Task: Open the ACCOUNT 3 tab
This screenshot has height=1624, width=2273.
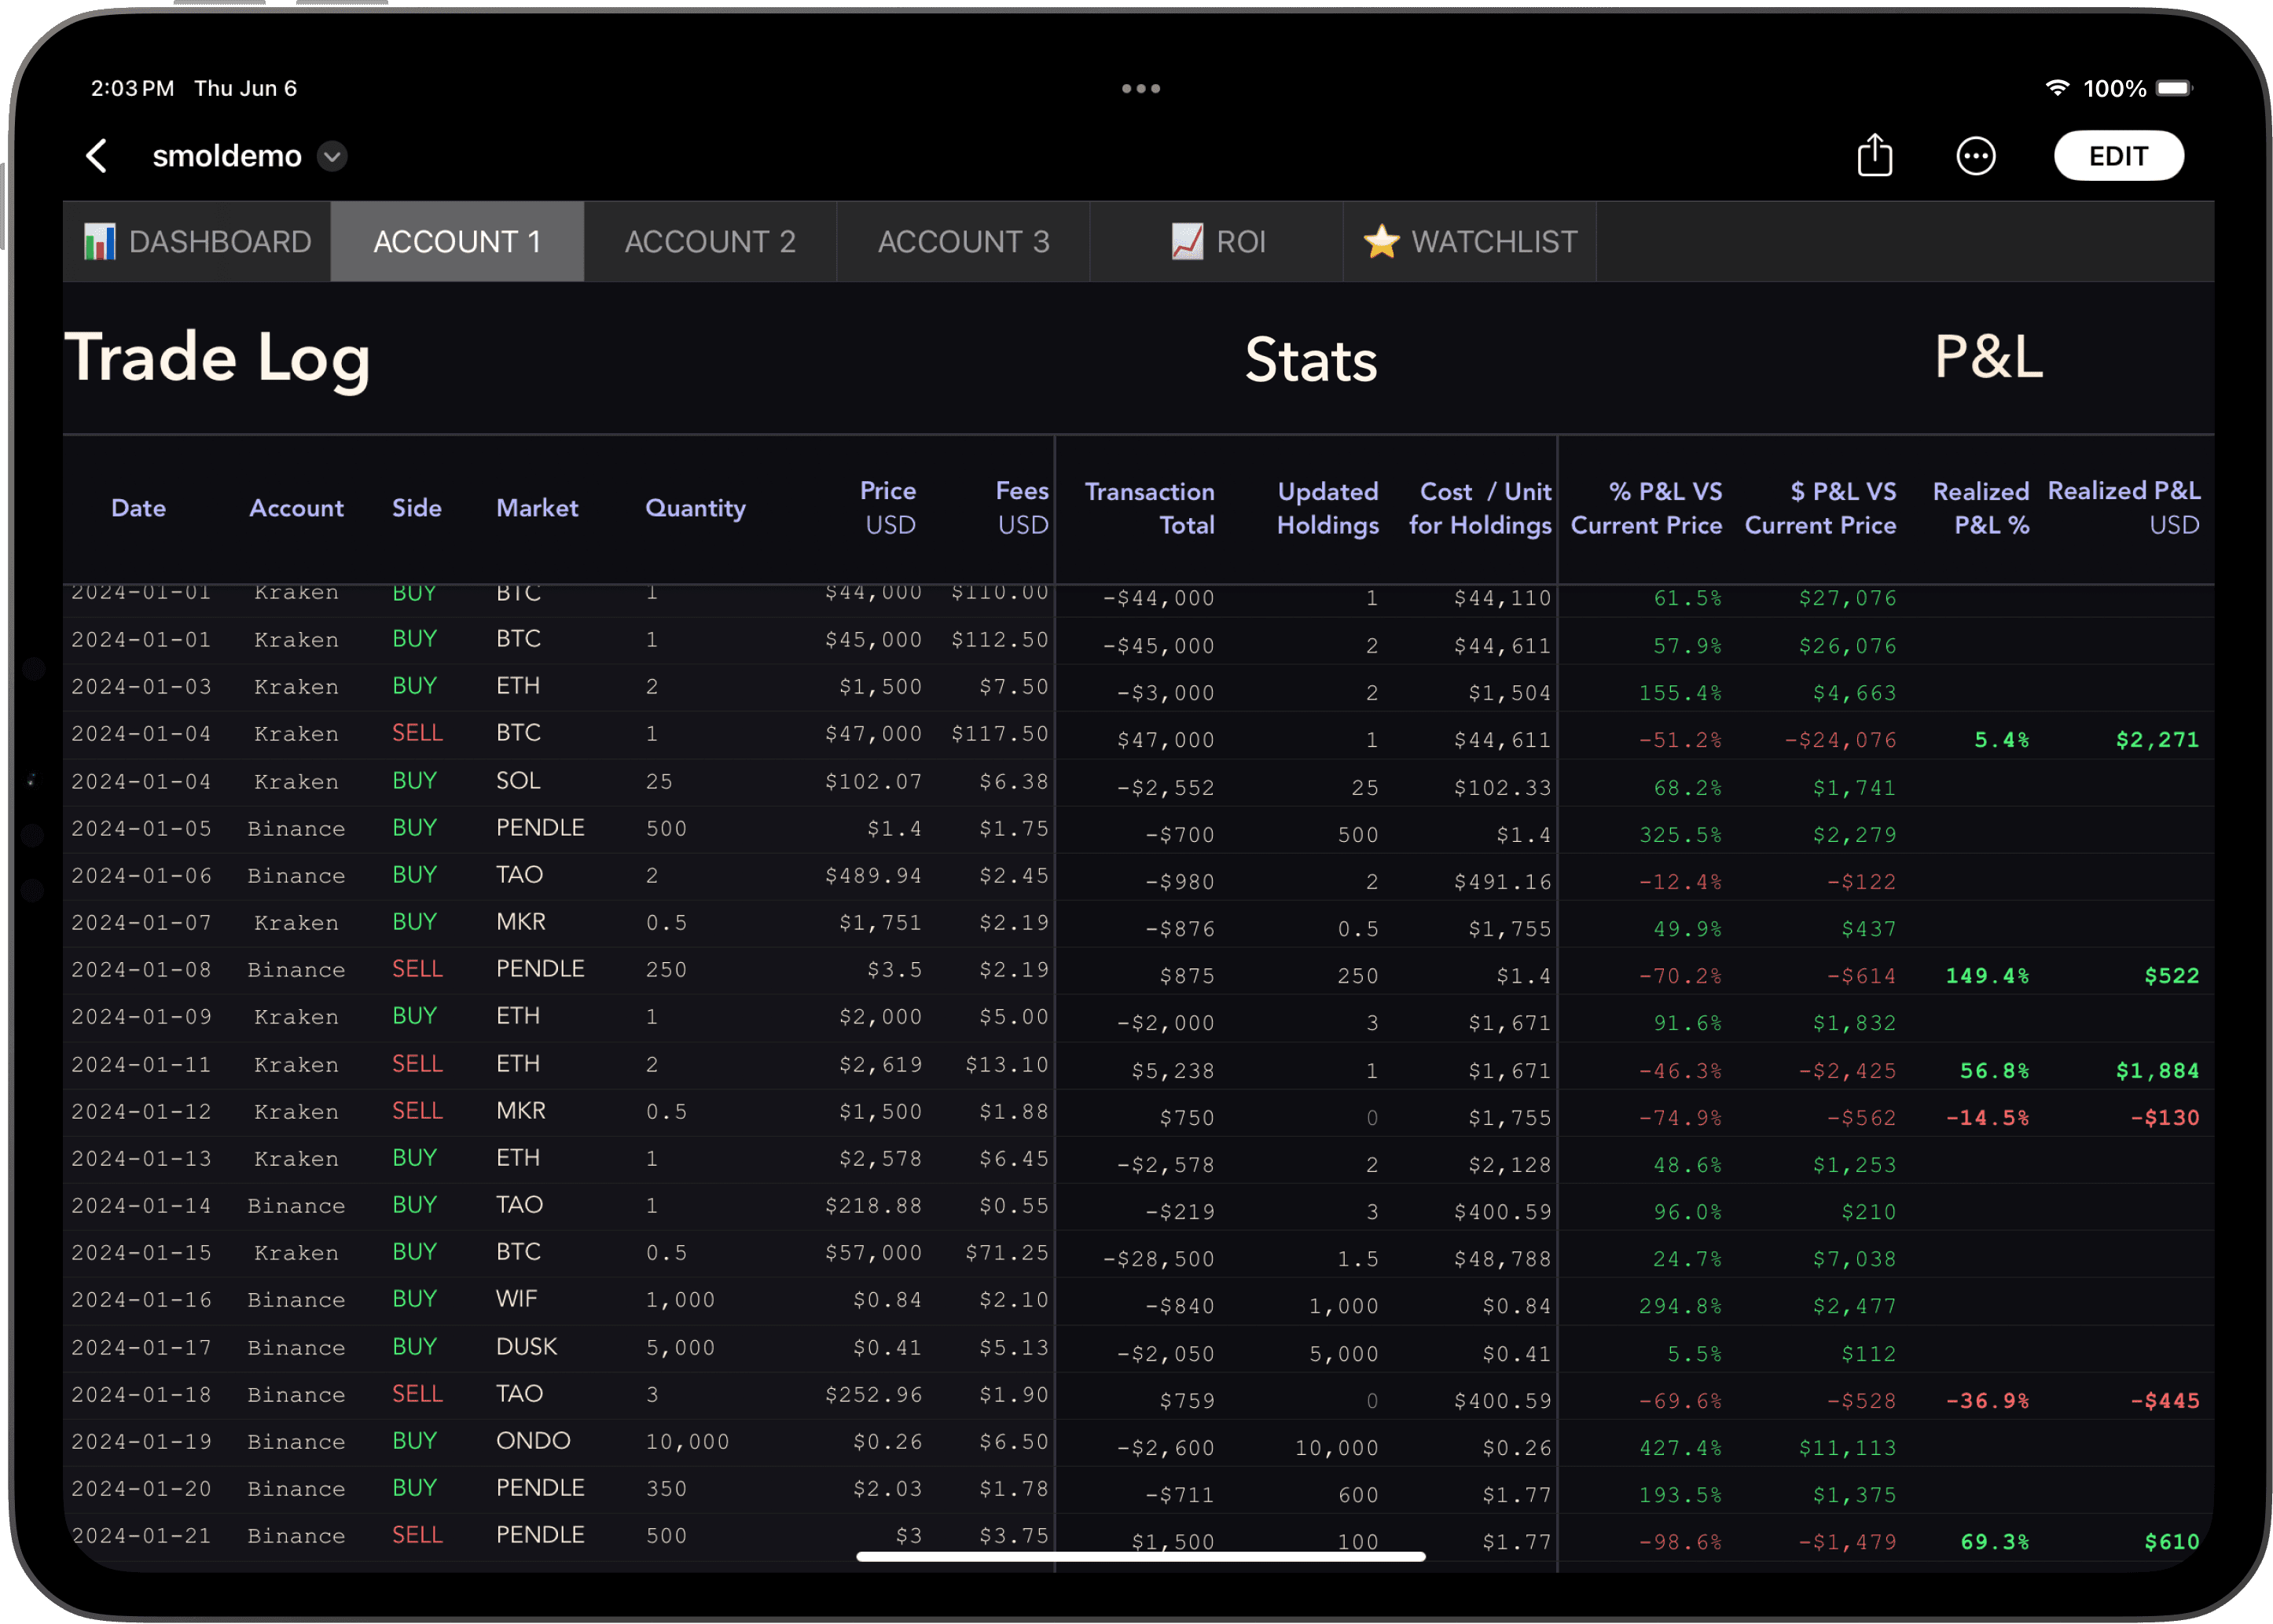Action: click(963, 241)
